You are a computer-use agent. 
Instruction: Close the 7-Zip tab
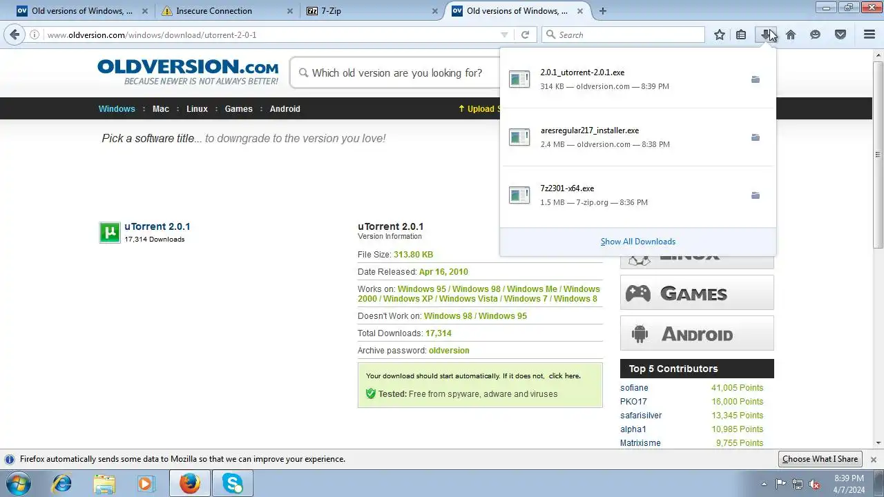435,11
